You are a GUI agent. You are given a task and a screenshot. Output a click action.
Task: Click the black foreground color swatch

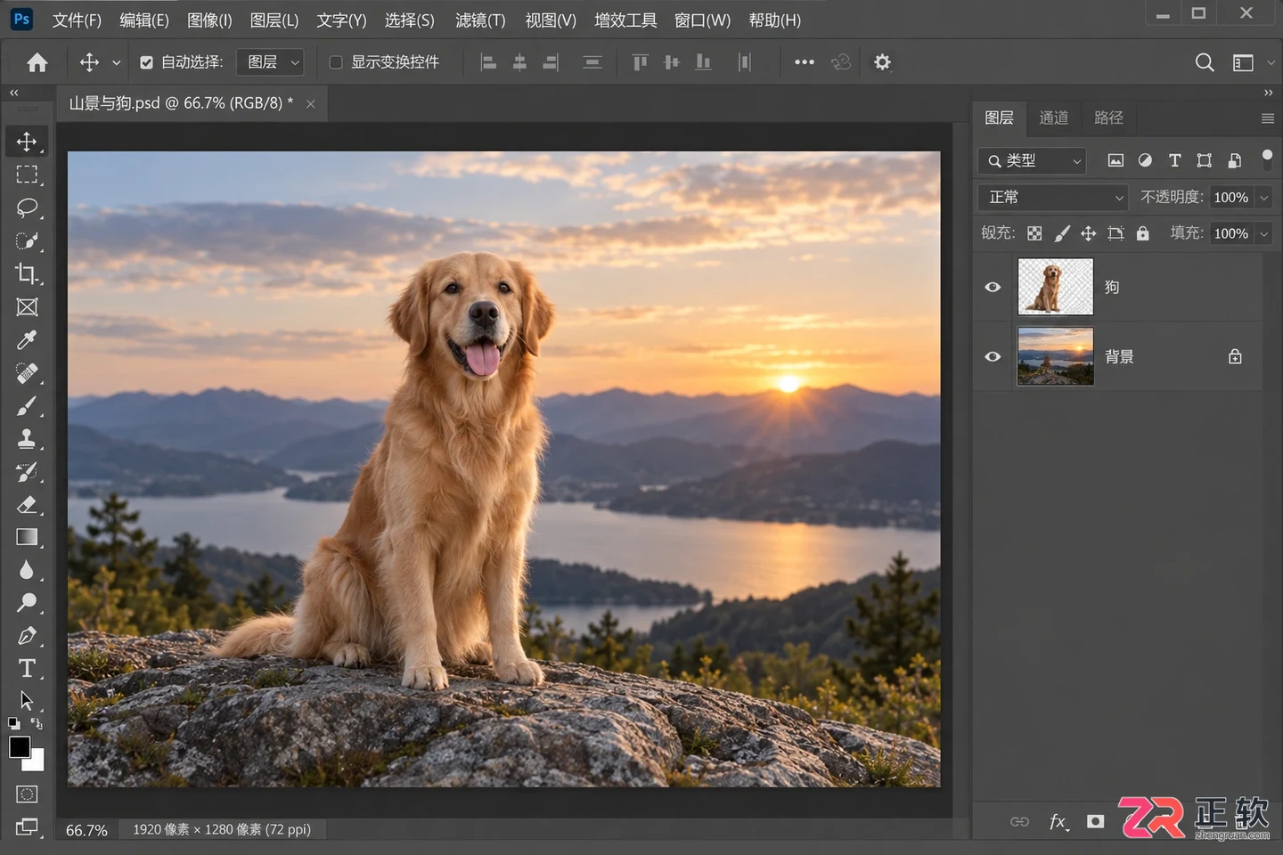(20, 746)
